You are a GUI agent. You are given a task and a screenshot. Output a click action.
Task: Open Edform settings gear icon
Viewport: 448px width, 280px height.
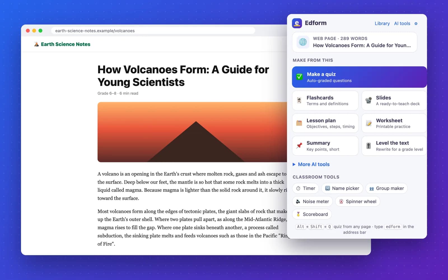click(416, 24)
